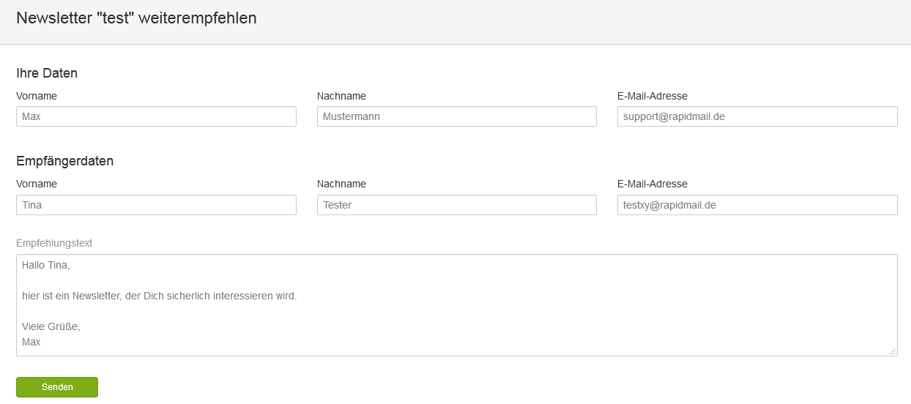911x404 pixels.
Task: Click the Ihre Daten section heading
Action: point(47,73)
